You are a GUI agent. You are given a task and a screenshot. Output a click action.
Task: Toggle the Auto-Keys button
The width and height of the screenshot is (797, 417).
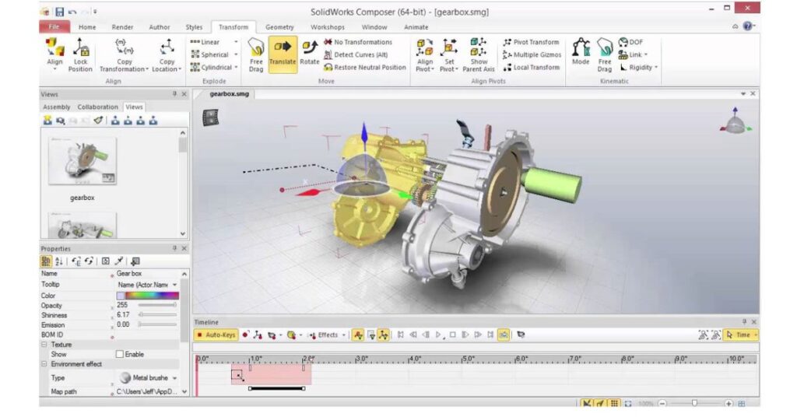pos(216,335)
